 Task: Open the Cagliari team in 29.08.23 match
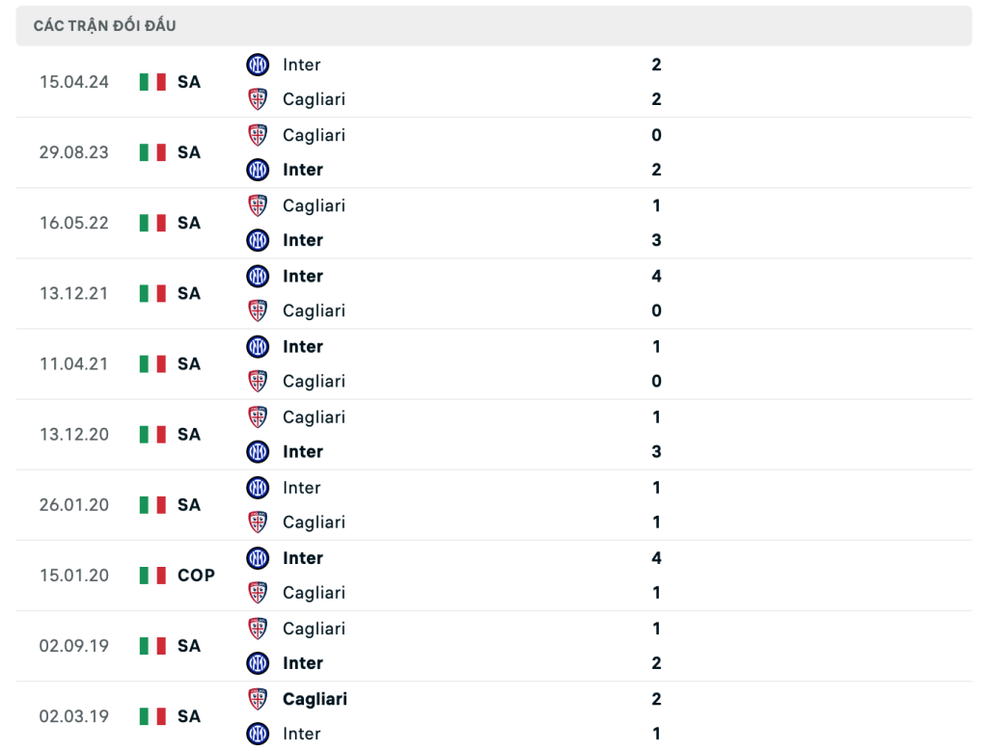tap(314, 135)
